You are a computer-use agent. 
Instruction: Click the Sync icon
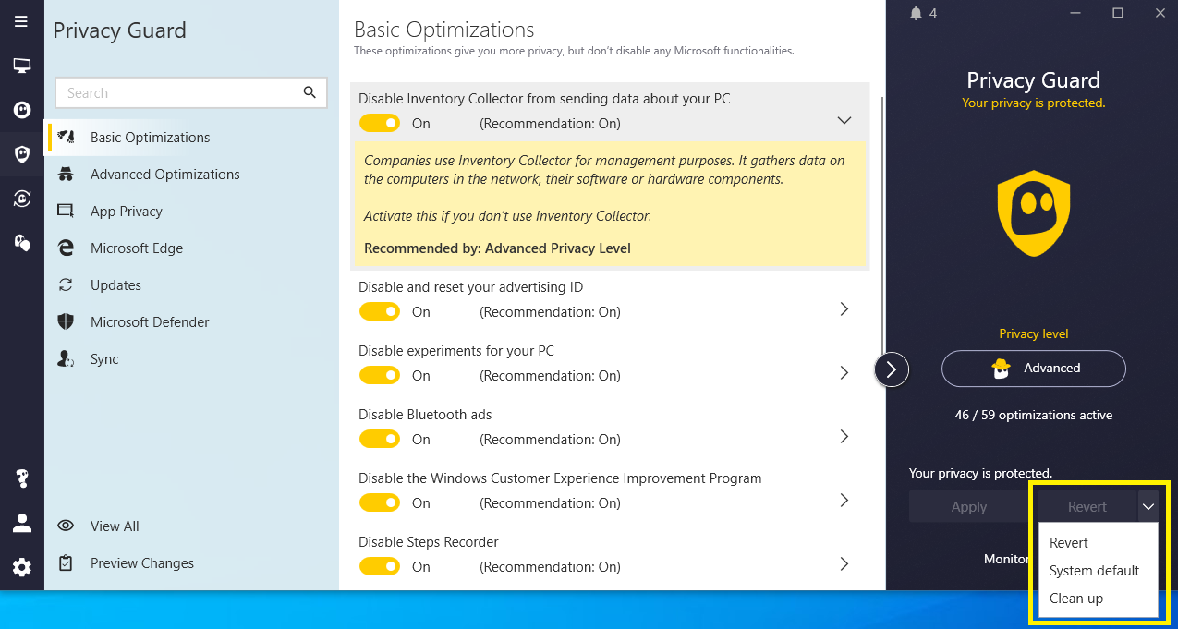[x=66, y=358]
